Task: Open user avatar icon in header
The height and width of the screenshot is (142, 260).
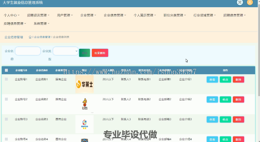Action: (250, 2)
